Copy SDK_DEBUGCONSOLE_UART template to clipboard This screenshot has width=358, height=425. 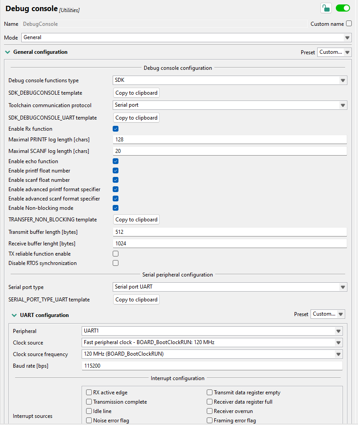(x=136, y=118)
